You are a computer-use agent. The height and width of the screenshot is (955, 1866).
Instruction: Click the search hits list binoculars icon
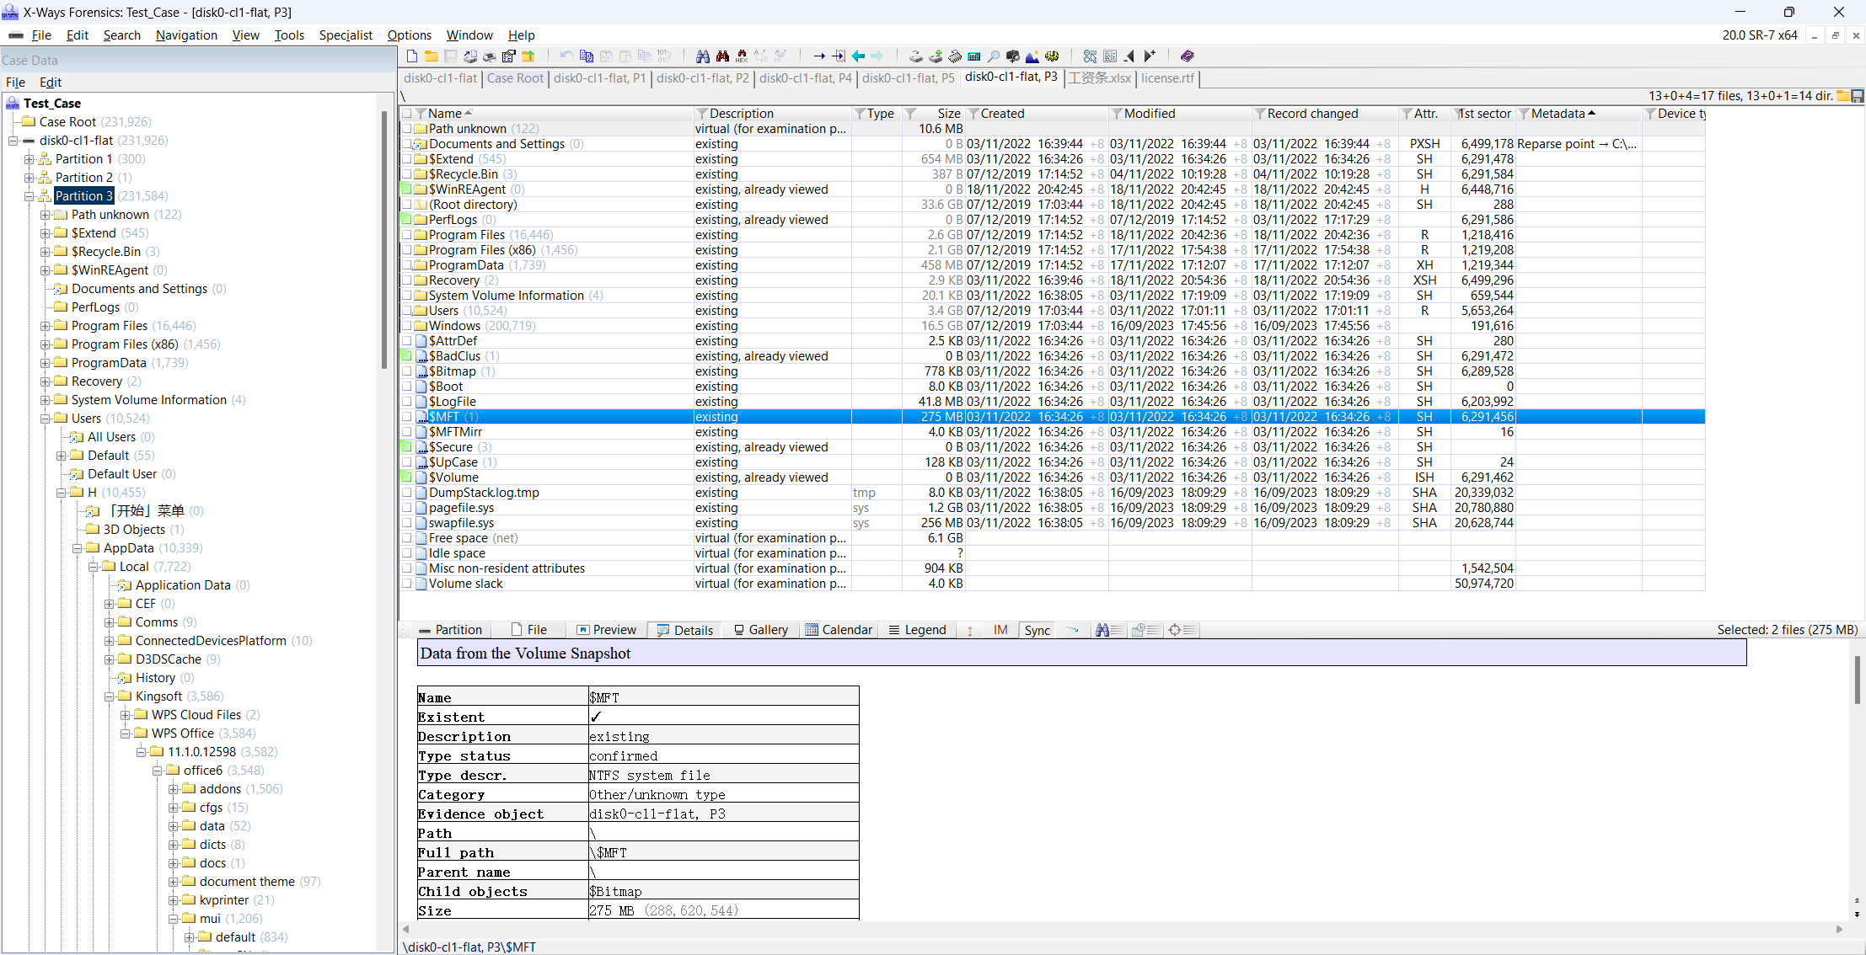[1109, 630]
